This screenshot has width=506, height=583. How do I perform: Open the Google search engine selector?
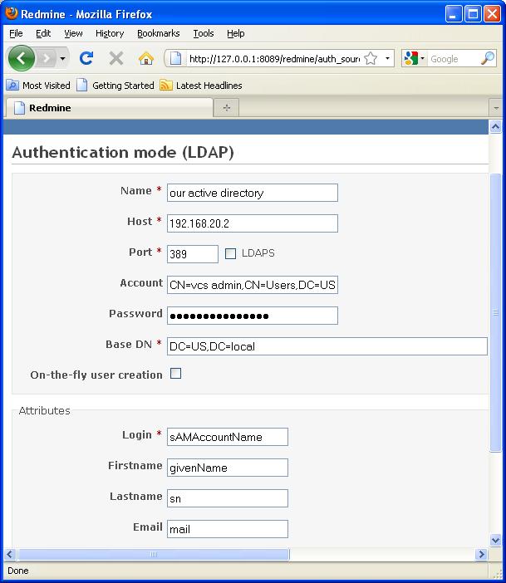coord(414,58)
